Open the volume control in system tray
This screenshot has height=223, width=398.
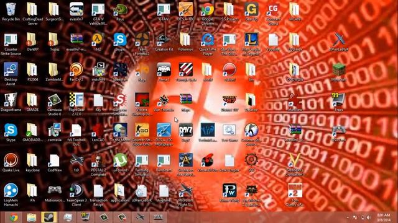click(369, 217)
